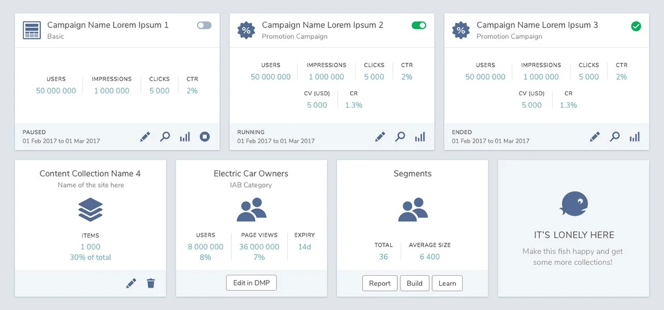Click the Segments Learn button
This screenshot has width=664, height=310.
click(447, 284)
